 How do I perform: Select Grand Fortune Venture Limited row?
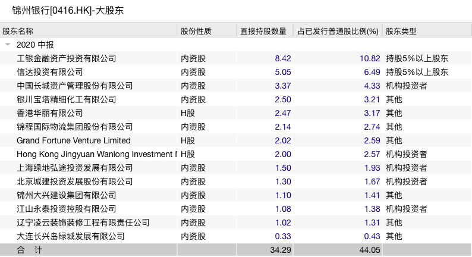(236, 140)
